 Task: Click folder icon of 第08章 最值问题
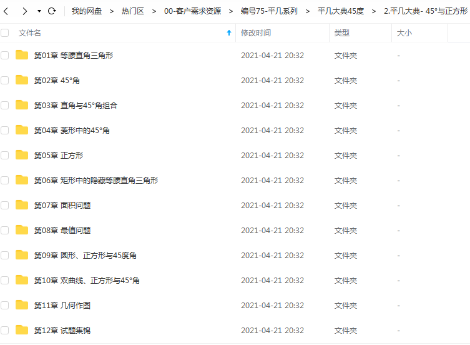coord(22,230)
